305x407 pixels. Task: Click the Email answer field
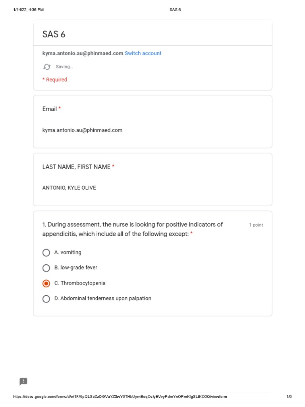[82, 130]
